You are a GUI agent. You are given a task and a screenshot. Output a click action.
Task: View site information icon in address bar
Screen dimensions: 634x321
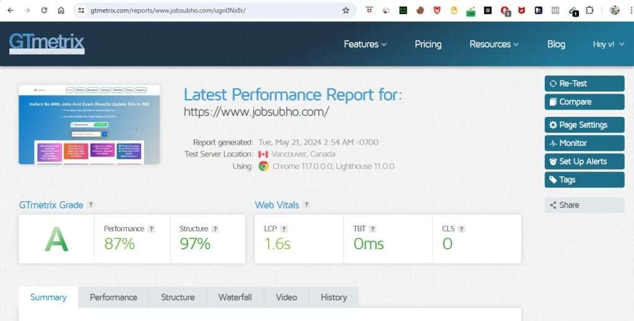pos(81,11)
